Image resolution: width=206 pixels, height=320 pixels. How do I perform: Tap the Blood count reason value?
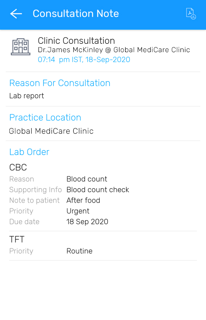(87, 179)
